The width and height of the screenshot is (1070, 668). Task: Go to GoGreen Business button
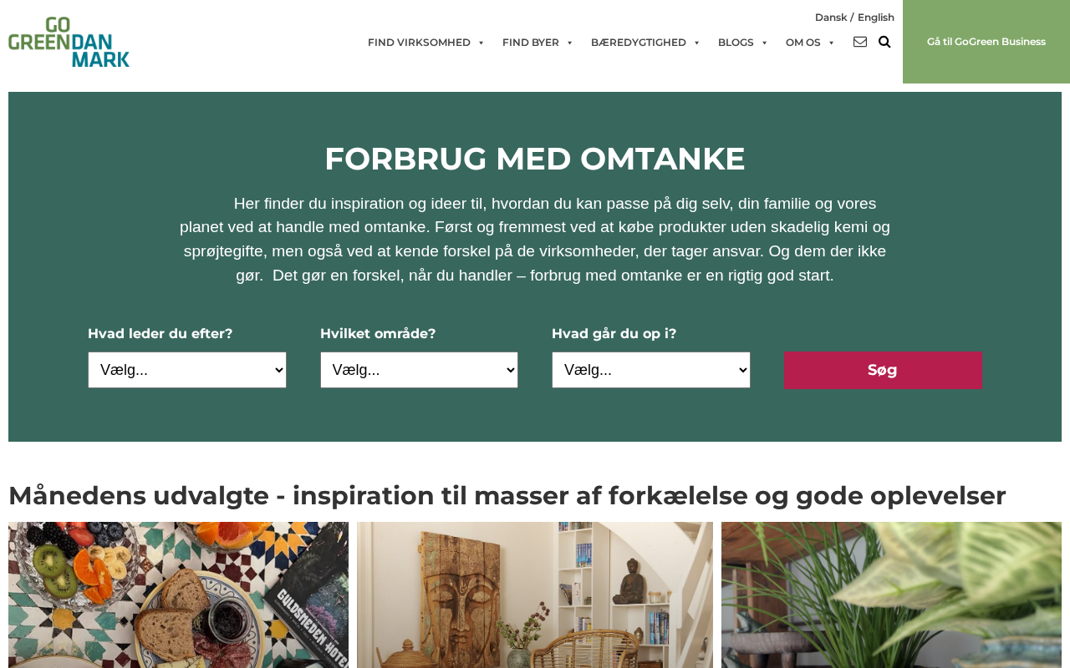coord(986,42)
